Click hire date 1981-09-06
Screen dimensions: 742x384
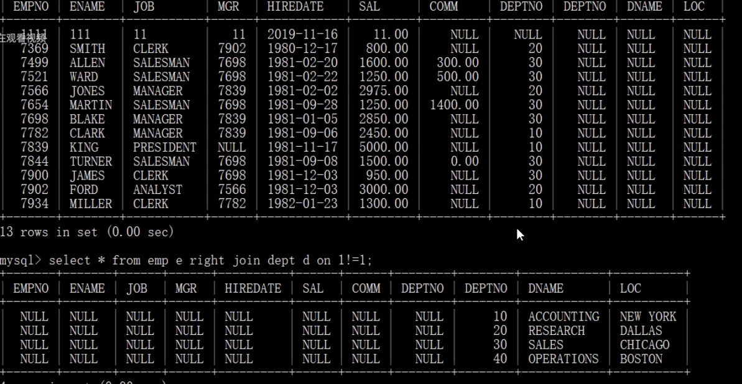pyautogui.click(x=302, y=134)
